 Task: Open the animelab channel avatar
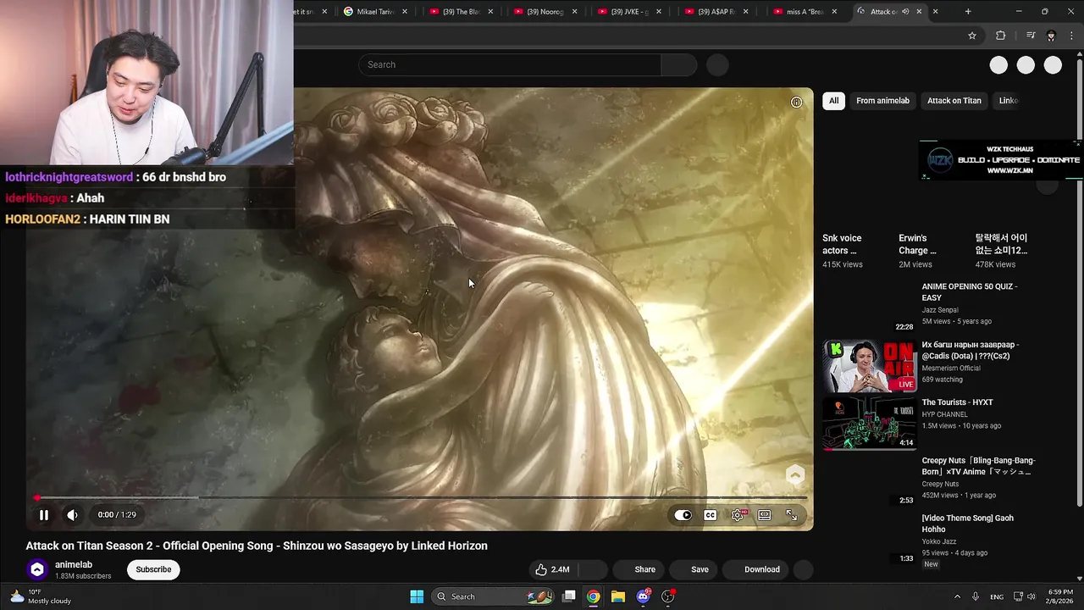(36, 570)
